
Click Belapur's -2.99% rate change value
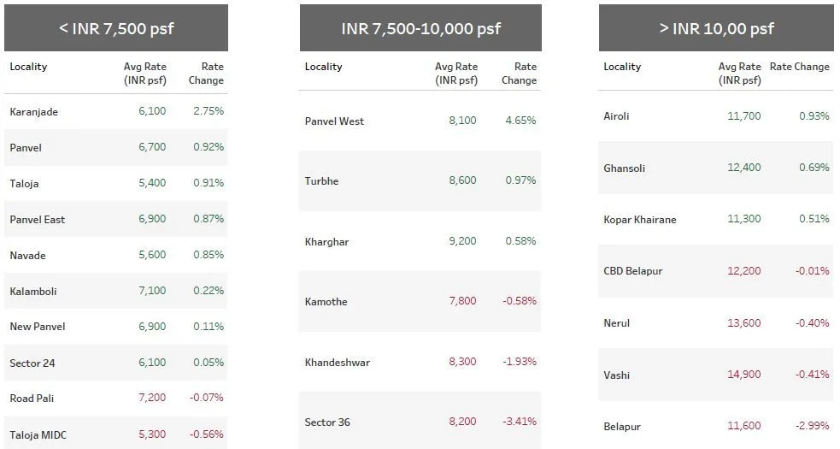[x=812, y=427]
